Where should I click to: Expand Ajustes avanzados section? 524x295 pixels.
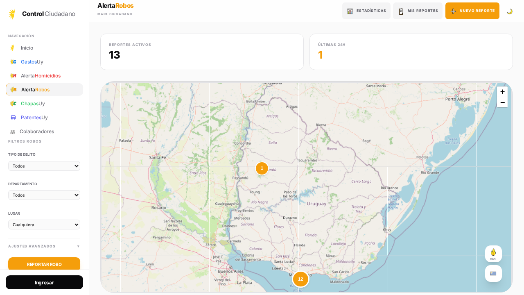(44, 246)
